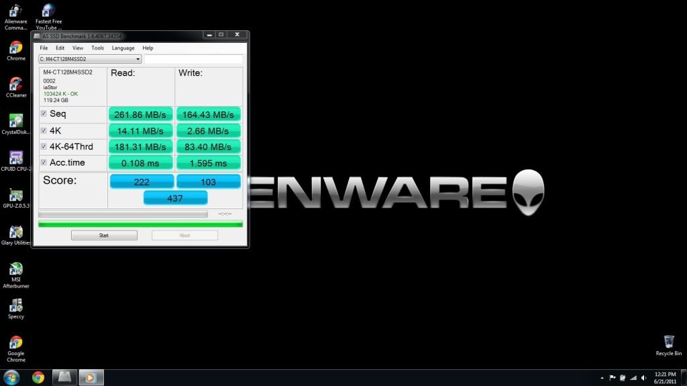Click the iaStor driver text
The image size is (687, 386).
coord(50,87)
